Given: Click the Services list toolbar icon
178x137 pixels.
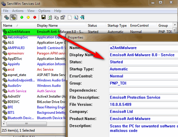Looking at the screenshot, I should click(x=13, y=17).
